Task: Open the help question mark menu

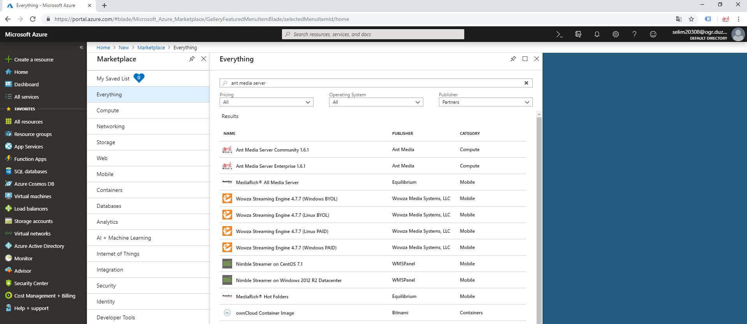Action: click(x=634, y=34)
